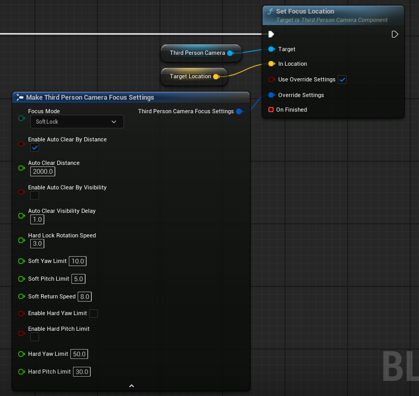Disable Enable Auto Clear By Distance checkbox

pyautogui.click(x=34, y=148)
